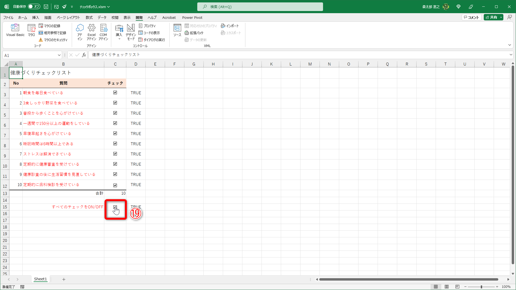Screen dimensions: 516x290
Task: Toggle the all ON/OFF checkbox in row 15
Action: pyautogui.click(x=115, y=207)
